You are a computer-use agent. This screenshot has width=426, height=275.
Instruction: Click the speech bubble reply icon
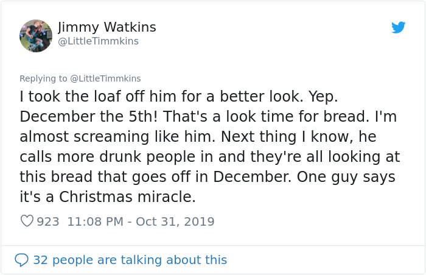pyautogui.click(x=21, y=260)
